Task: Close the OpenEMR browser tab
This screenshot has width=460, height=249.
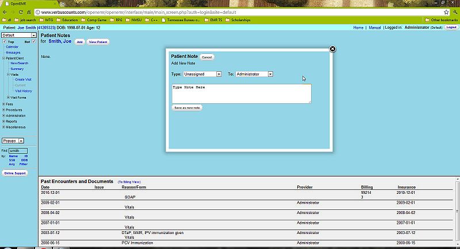Action: [55, 4]
